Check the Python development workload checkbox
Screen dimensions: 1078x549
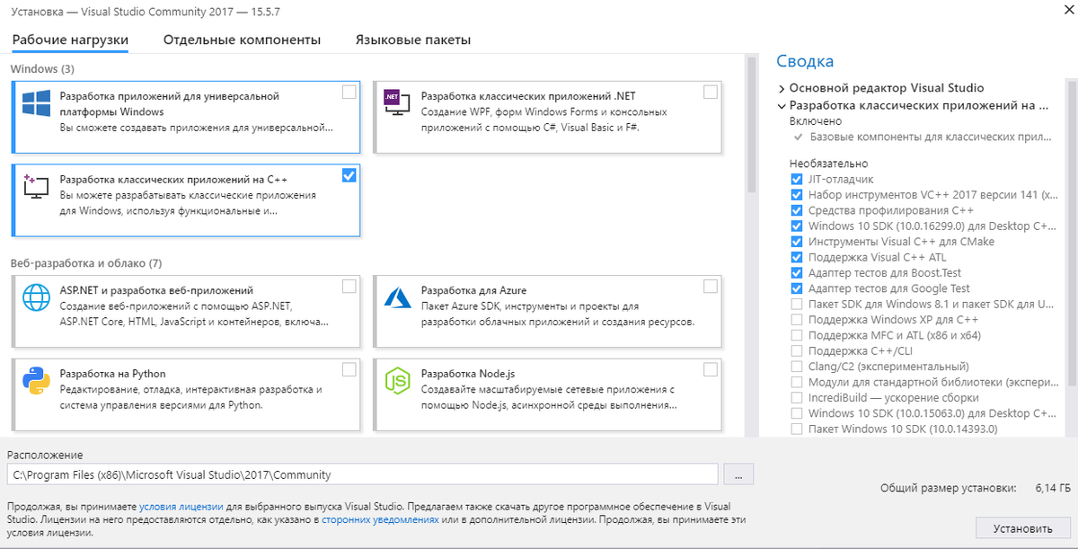tap(349, 369)
